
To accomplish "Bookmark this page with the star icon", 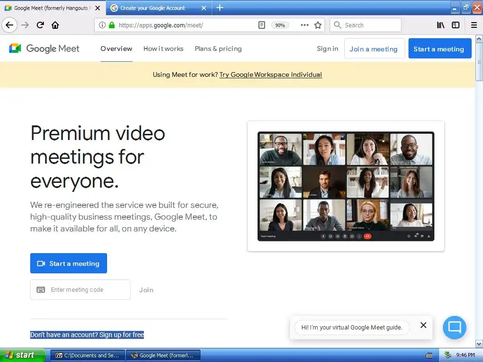I will (x=318, y=25).
